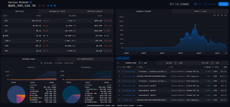230x107 pixels.
Task: Select the Balances History tab
Action: click(144, 11)
